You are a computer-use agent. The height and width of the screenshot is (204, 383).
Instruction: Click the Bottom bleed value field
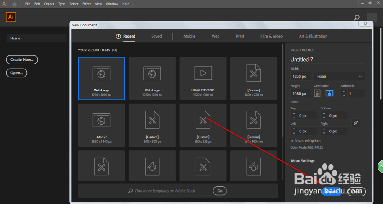[x=337, y=116]
